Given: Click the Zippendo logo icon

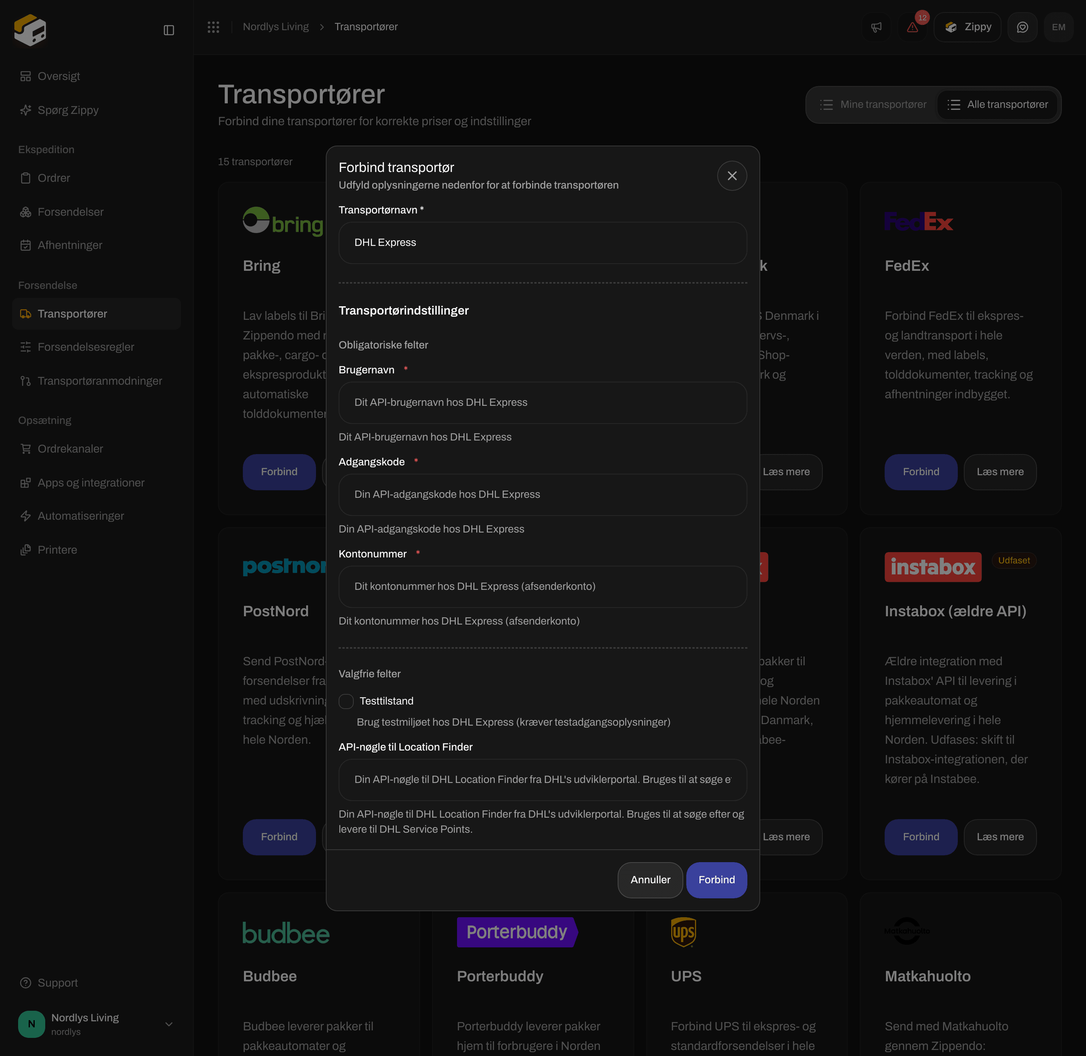Looking at the screenshot, I should click(30, 30).
